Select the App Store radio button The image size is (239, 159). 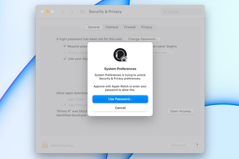pyautogui.click(x=65, y=99)
